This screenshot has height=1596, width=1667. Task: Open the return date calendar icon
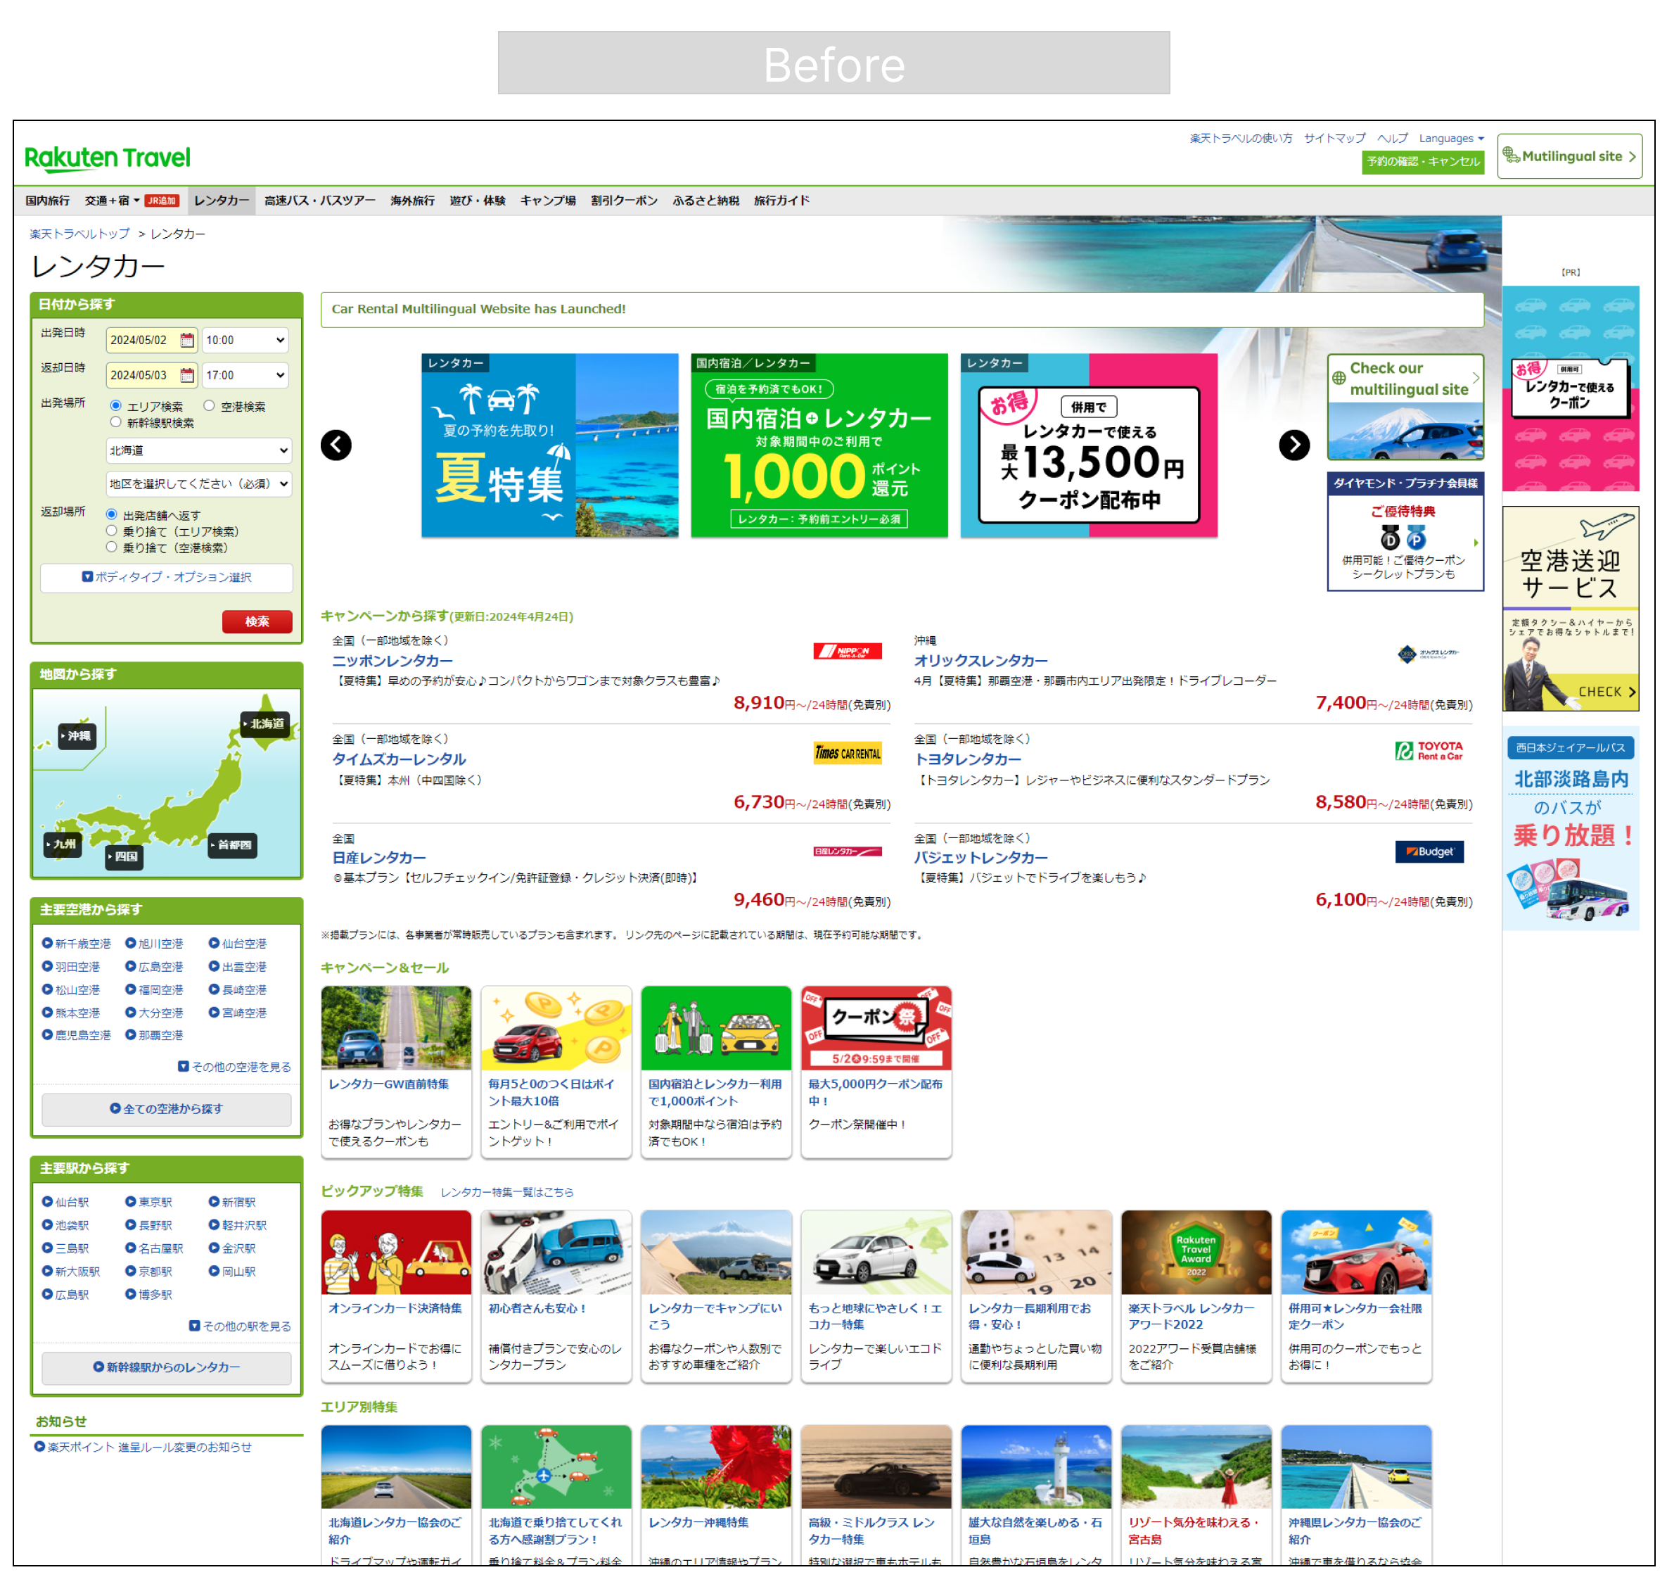point(187,375)
